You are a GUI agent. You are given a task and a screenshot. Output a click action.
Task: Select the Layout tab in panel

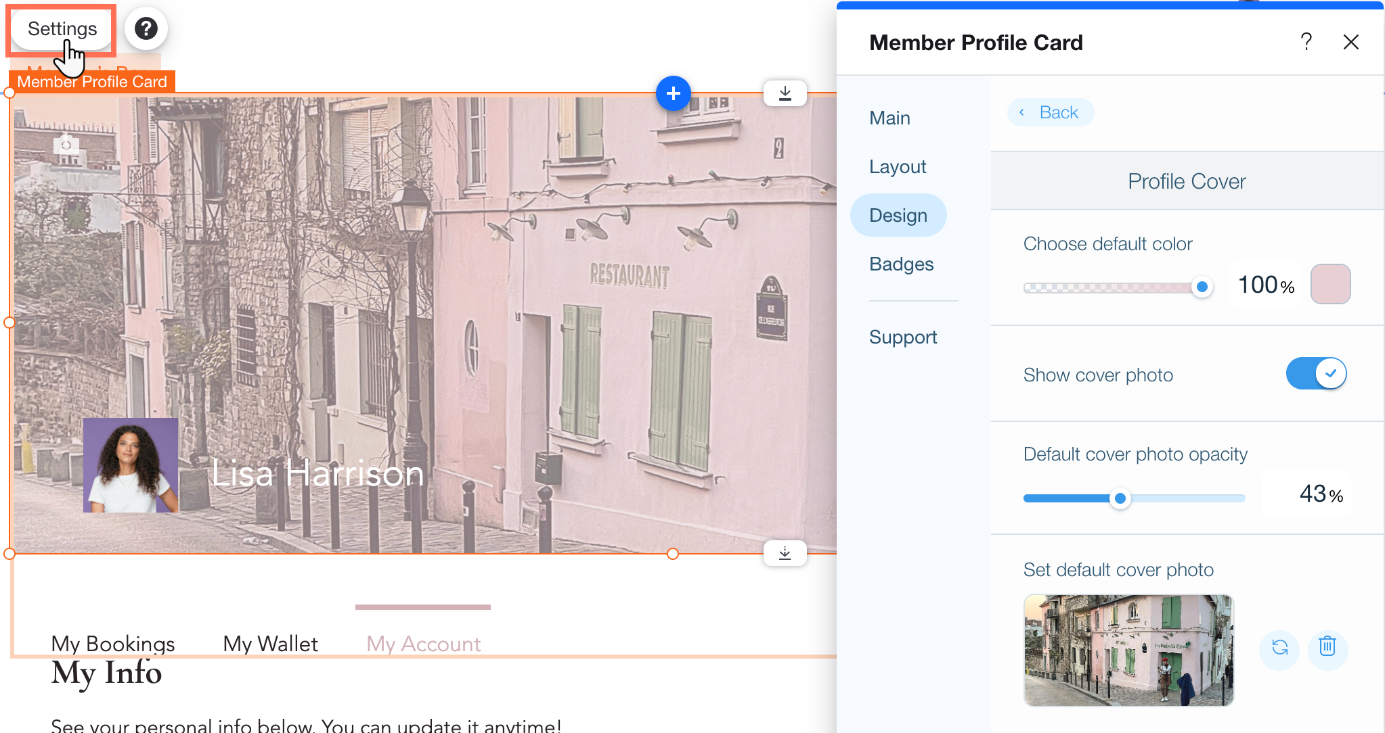click(x=898, y=166)
